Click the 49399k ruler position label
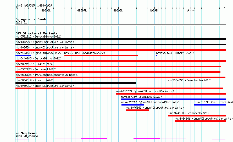The height and width of the screenshot is (142, 233). click(154, 10)
